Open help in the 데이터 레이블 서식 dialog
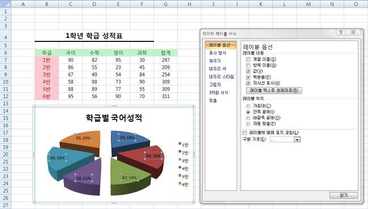Viewport: 368px width, 209px height. [341, 32]
